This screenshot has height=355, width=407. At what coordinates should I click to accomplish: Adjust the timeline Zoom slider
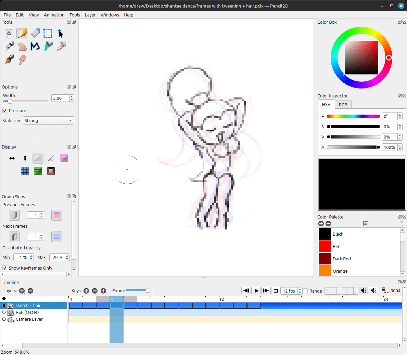pos(148,290)
